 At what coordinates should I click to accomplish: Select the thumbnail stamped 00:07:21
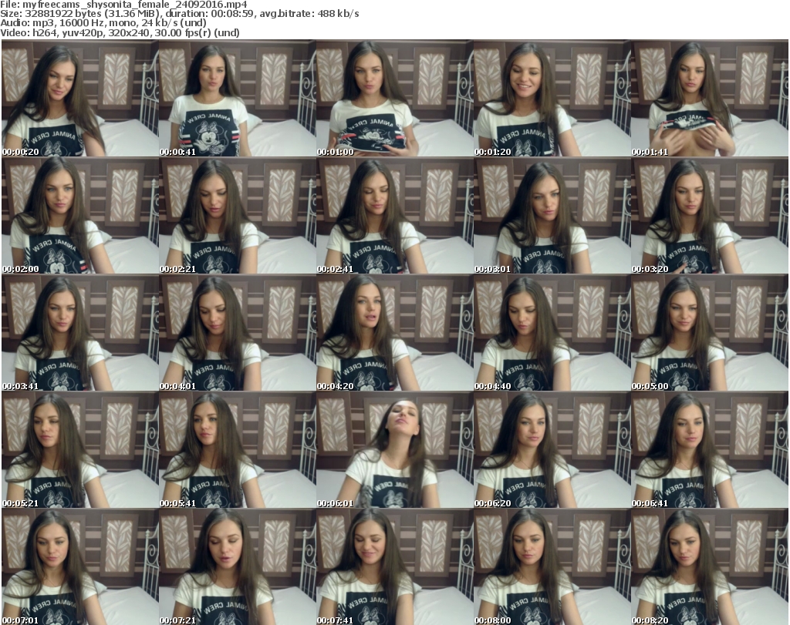(238, 567)
